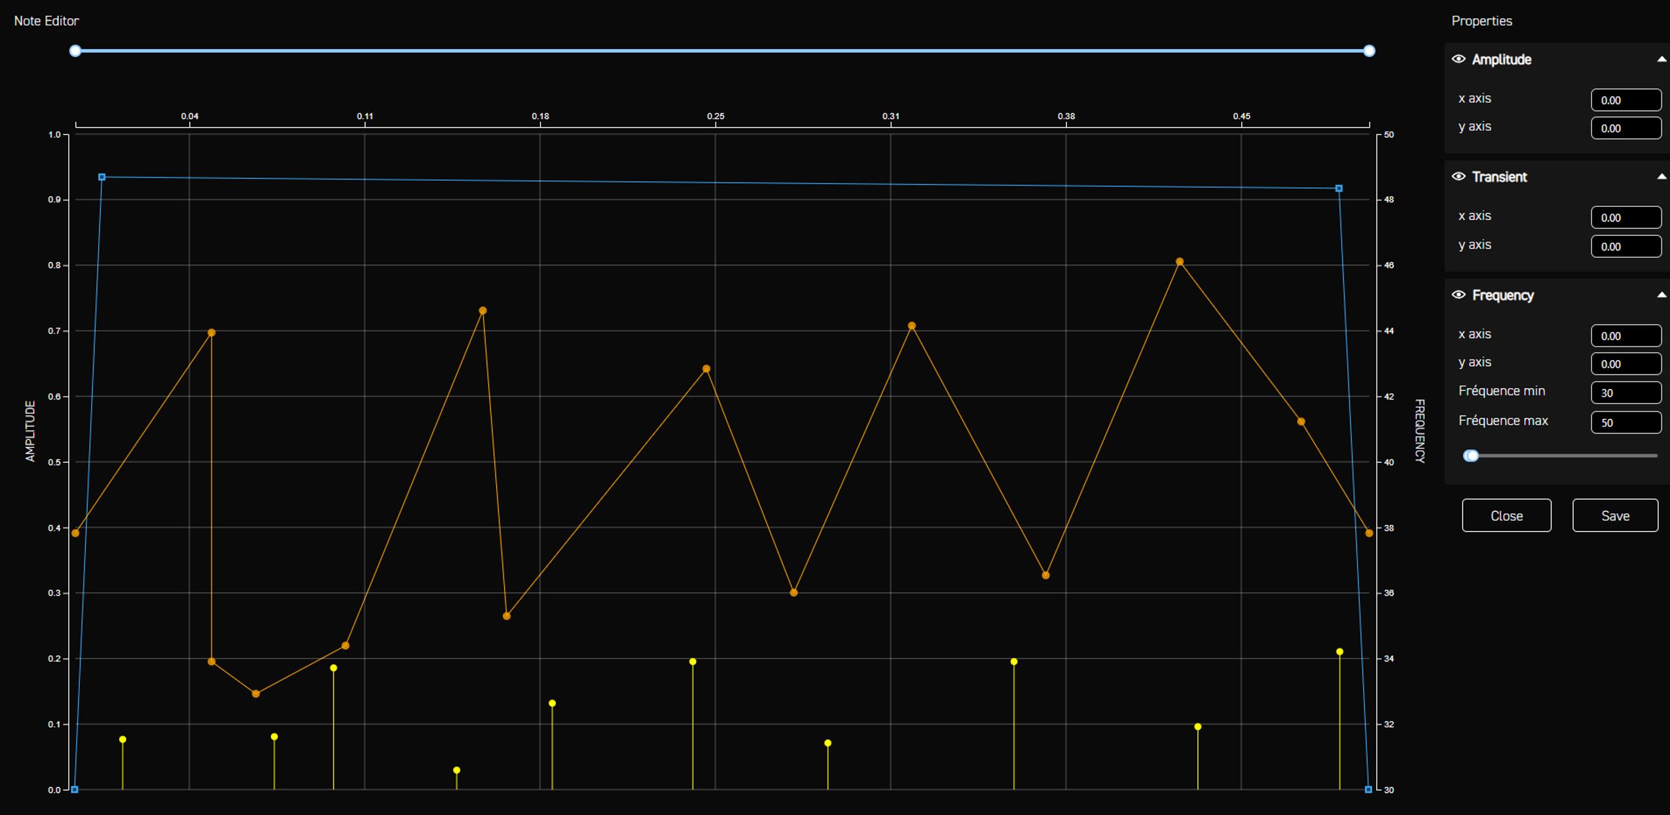The height and width of the screenshot is (815, 1670).
Task: Click the left handle of the time range slider
Action: click(75, 50)
